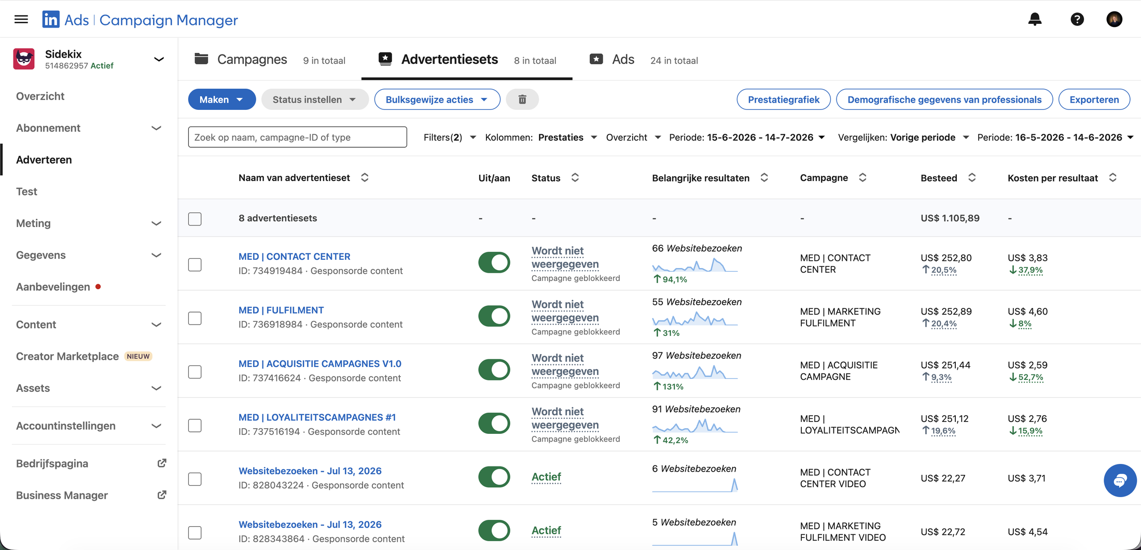Open the hamburger navigation menu
This screenshot has height=550, width=1141.
point(21,20)
